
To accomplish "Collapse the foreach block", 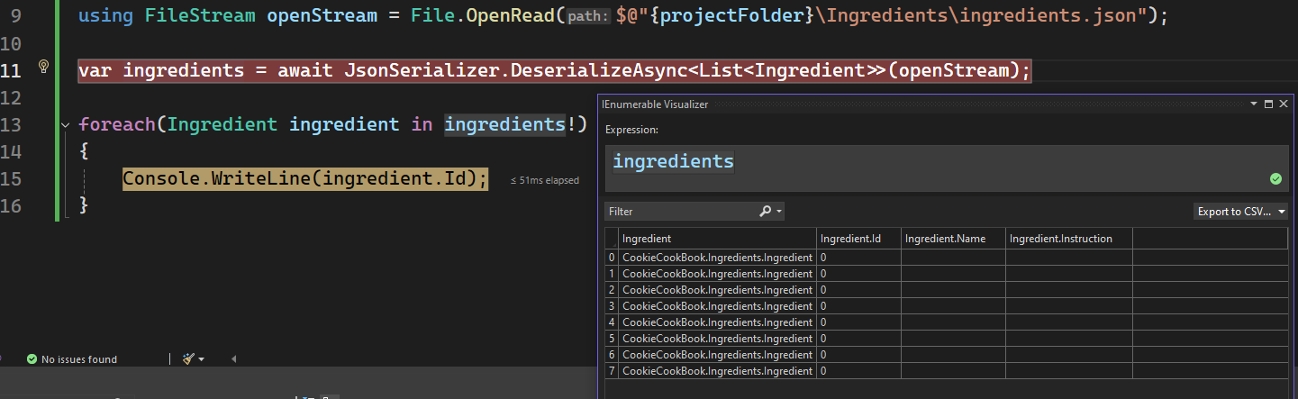I will 65,124.
